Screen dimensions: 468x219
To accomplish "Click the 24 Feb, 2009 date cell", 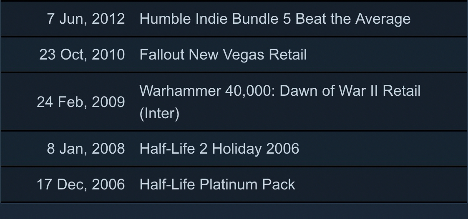I will [81, 102].
